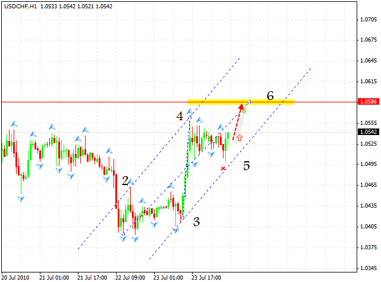Click price scale value 1.0465
The width and height of the screenshot is (381, 282).
(x=369, y=185)
